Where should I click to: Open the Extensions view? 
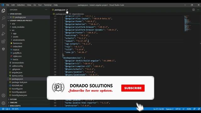pos(3,41)
